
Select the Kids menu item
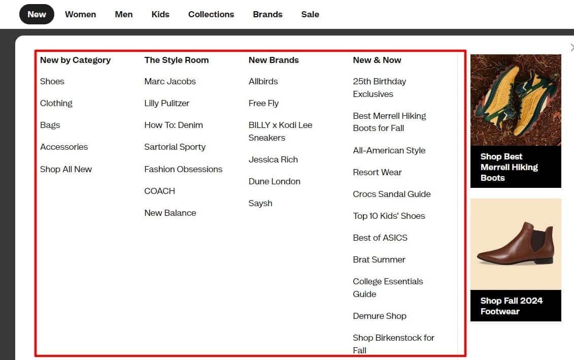click(x=160, y=14)
